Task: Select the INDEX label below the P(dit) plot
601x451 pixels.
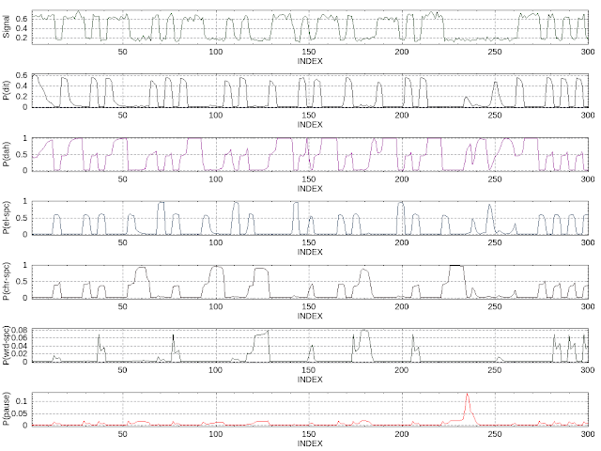Action: point(310,125)
